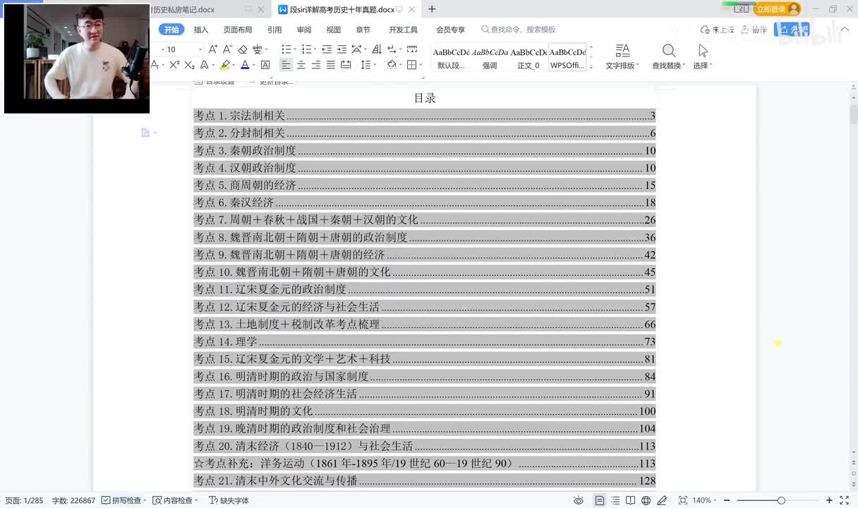Apply the 默认段 default paragraph style
Screen dimensions: 858x508
coord(451,59)
